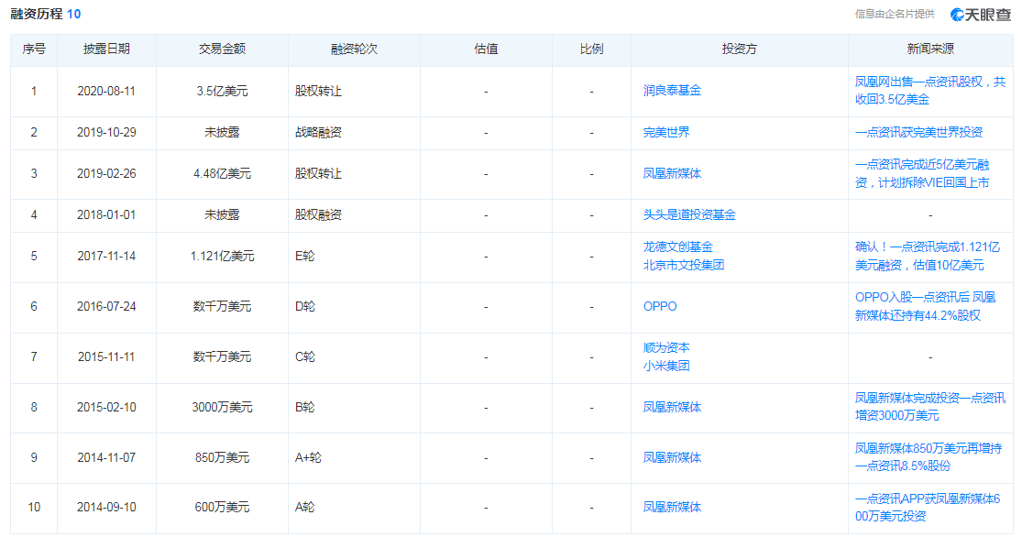Open news about 凤凰网出售一点资讯股权

pyautogui.click(x=929, y=91)
